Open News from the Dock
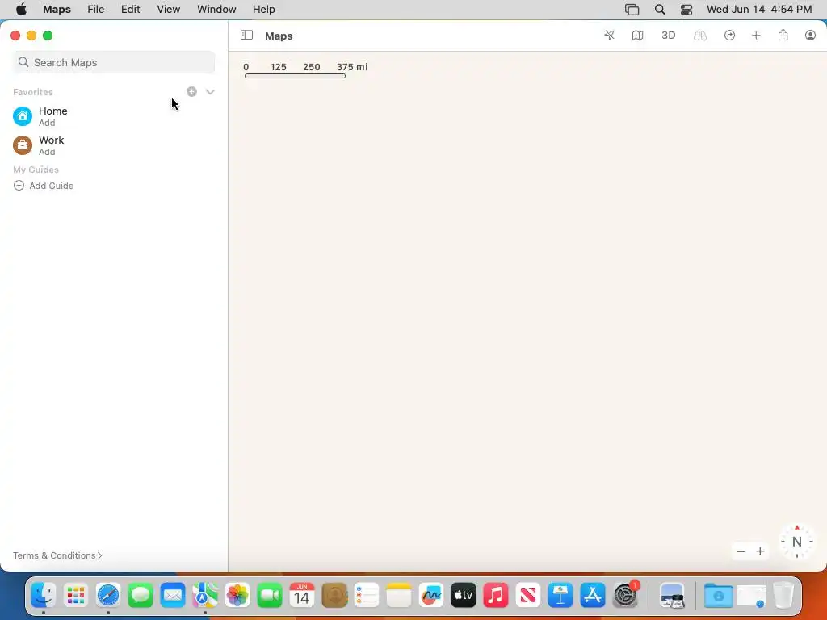 pos(528,596)
